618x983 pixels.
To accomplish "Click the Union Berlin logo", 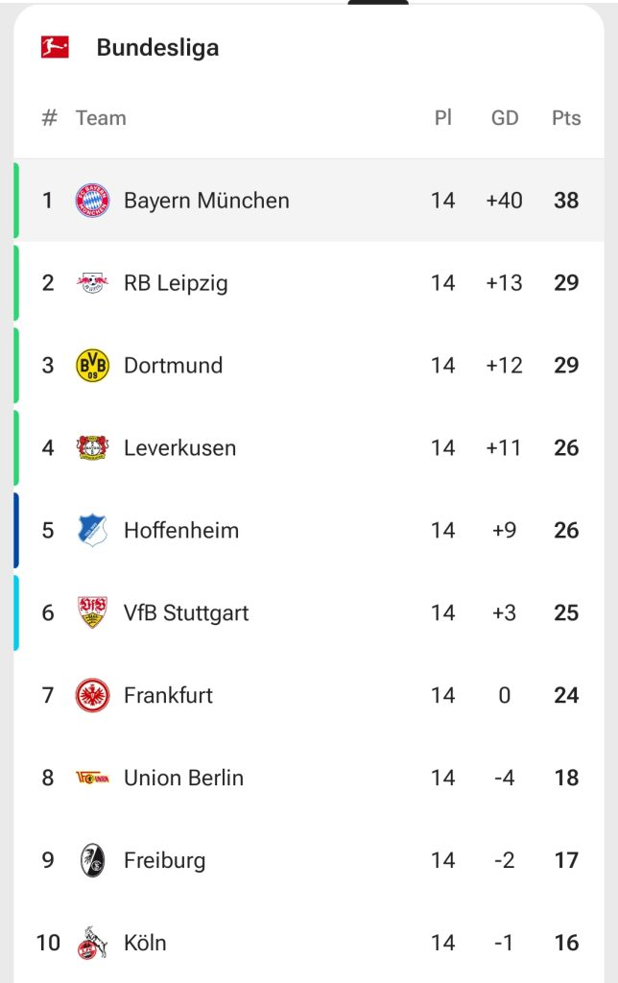I will [92, 778].
